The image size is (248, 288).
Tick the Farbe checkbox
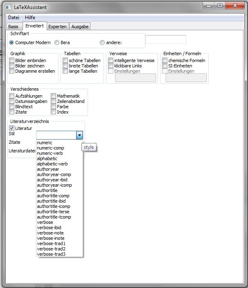point(54,107)
